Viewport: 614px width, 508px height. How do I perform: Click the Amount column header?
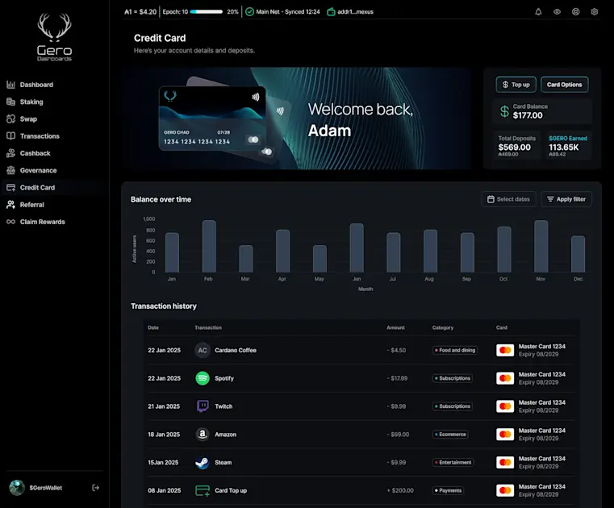coord(395,327)
